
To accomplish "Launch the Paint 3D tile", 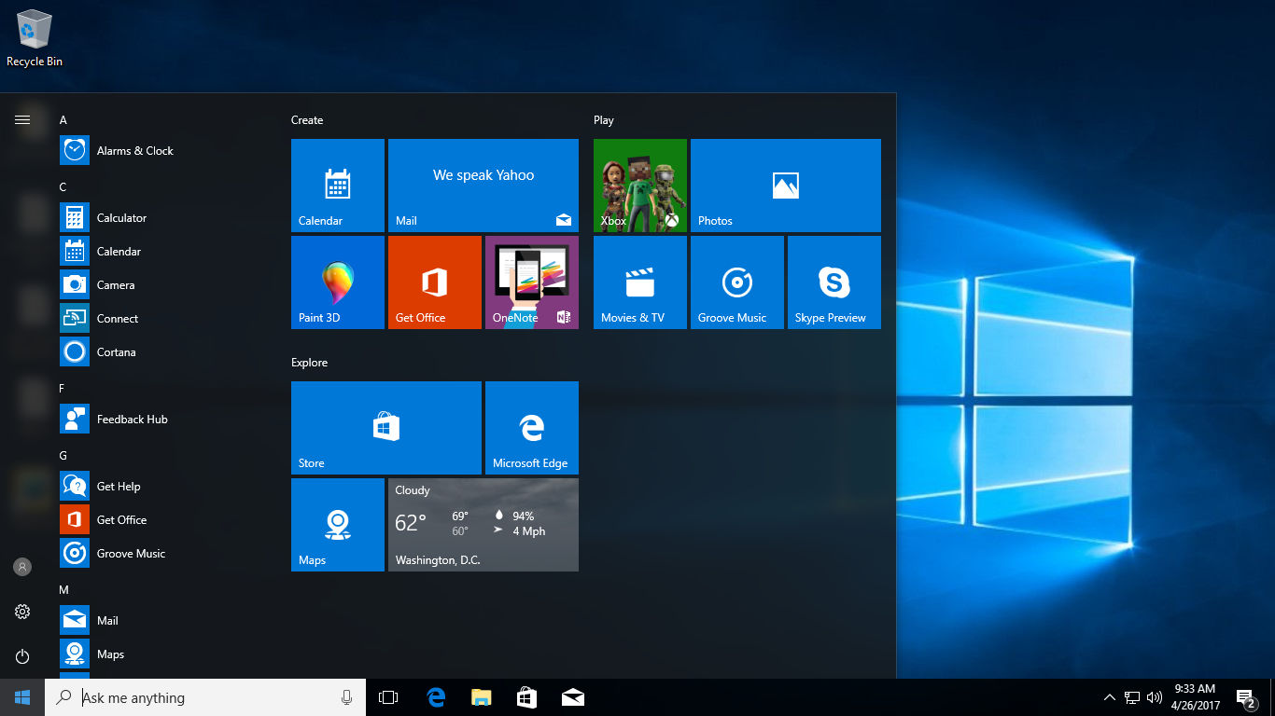I will click(x=338, y=282).
